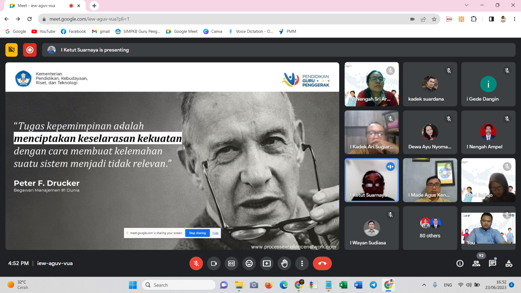Click the red leave call button
Image resolution: width=521 pixels, height=293 pixels.
(322, 263)
